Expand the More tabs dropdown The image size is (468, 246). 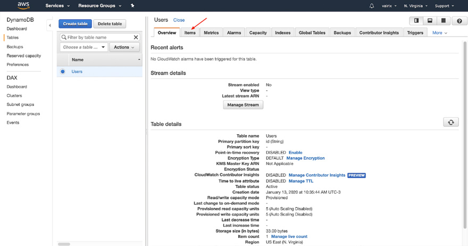click(x=440, y=33)
